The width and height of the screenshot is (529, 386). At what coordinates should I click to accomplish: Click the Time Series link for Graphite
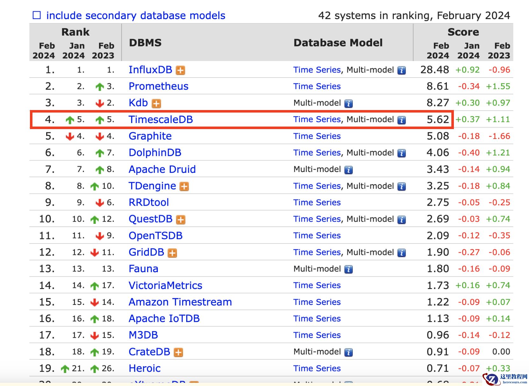317,136
